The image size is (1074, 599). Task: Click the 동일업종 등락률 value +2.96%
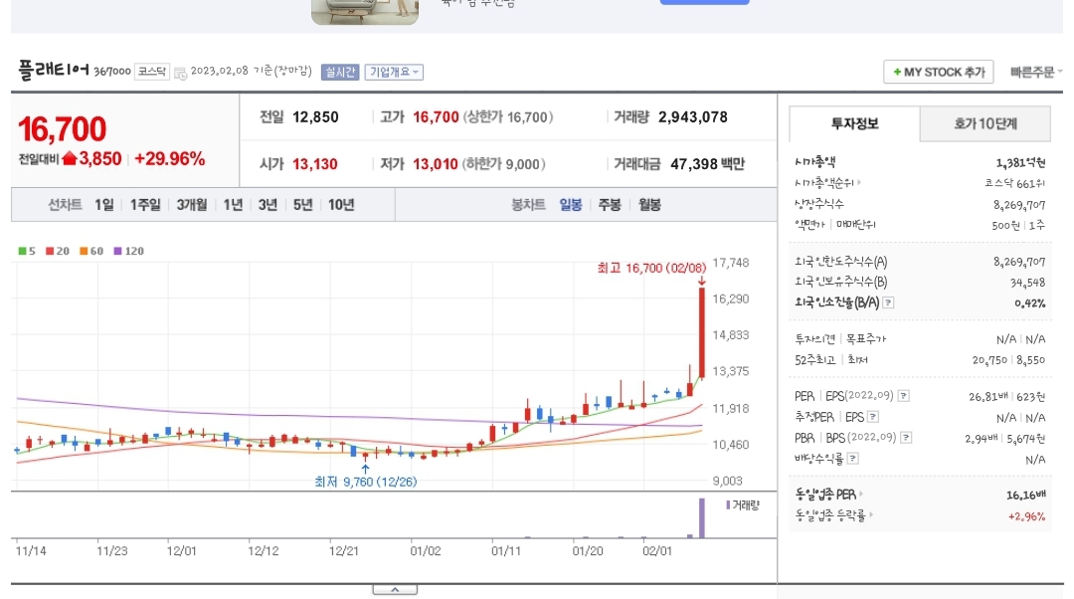1026,516
